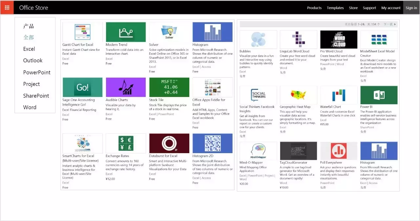Click the Pro Word Cloud icon
This screenshot has width=420, height=221.
click(x=339, y=39)
